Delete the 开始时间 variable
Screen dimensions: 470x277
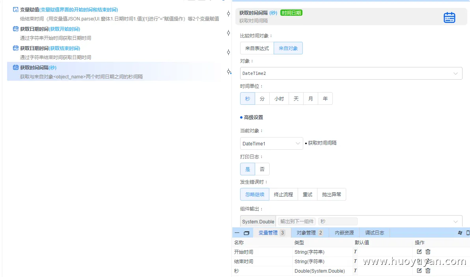coord(428,251)
